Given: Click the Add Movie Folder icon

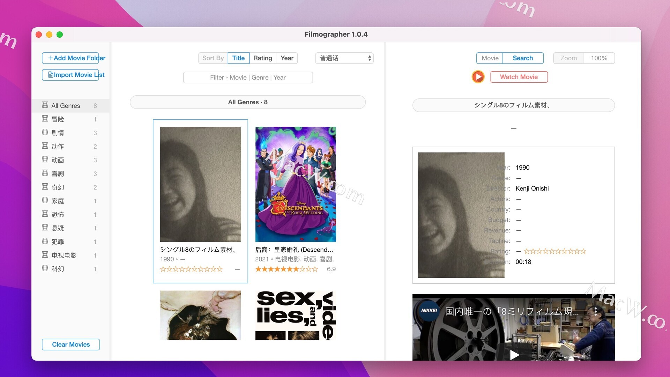Looking at the screenshot, I should (x=50, y=58).
